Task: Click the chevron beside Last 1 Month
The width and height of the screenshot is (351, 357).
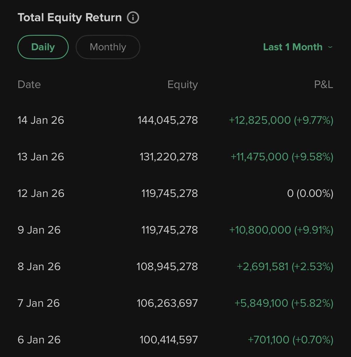Action: coord(330,47)
